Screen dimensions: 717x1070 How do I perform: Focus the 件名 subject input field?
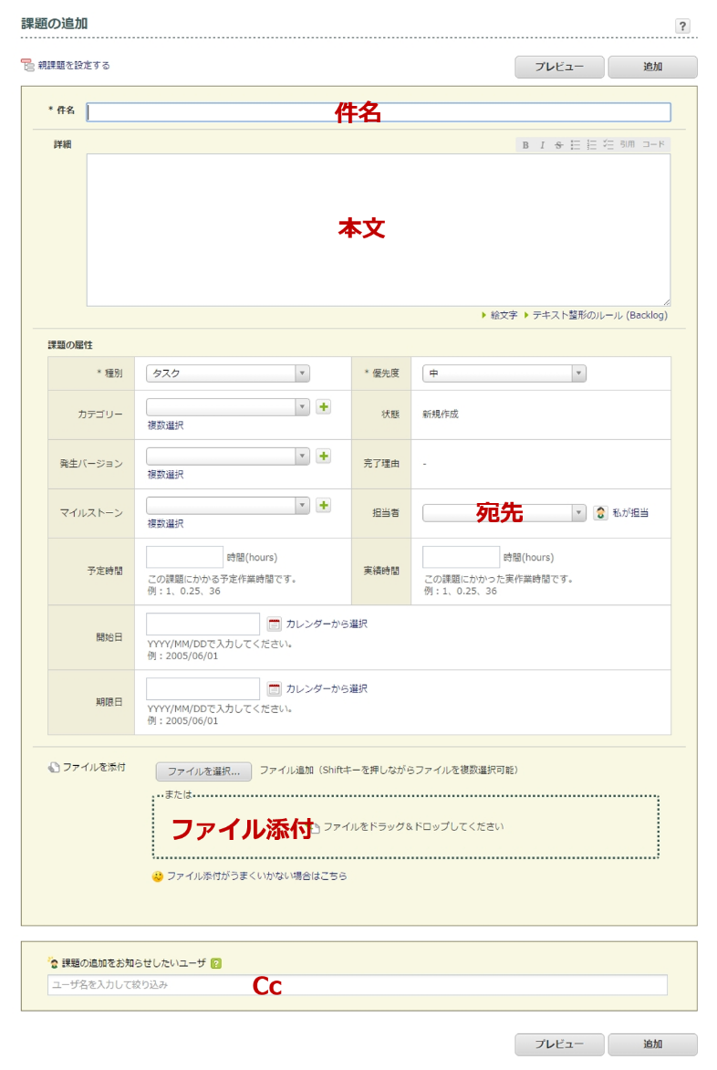point(379,112)
